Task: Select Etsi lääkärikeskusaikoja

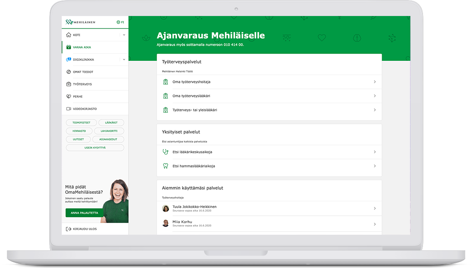Action: coord(269,152)
